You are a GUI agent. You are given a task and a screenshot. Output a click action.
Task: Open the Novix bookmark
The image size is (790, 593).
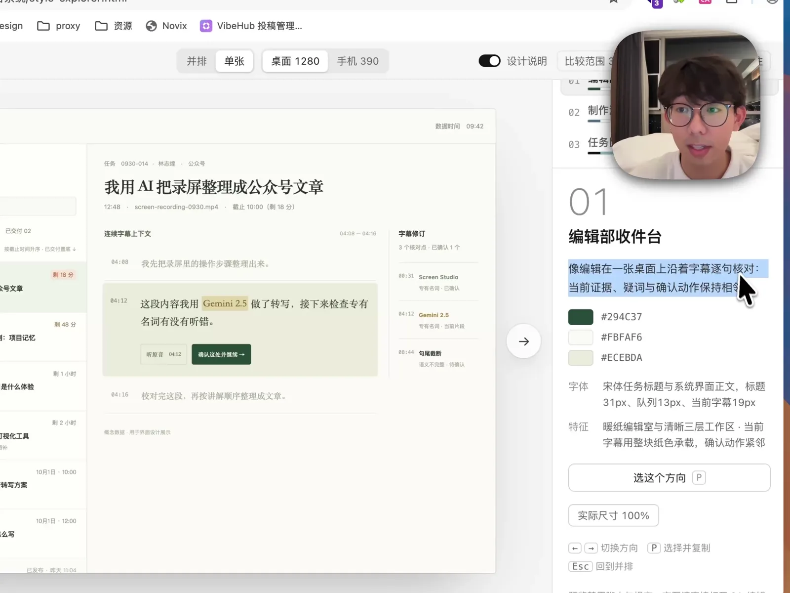166,26
